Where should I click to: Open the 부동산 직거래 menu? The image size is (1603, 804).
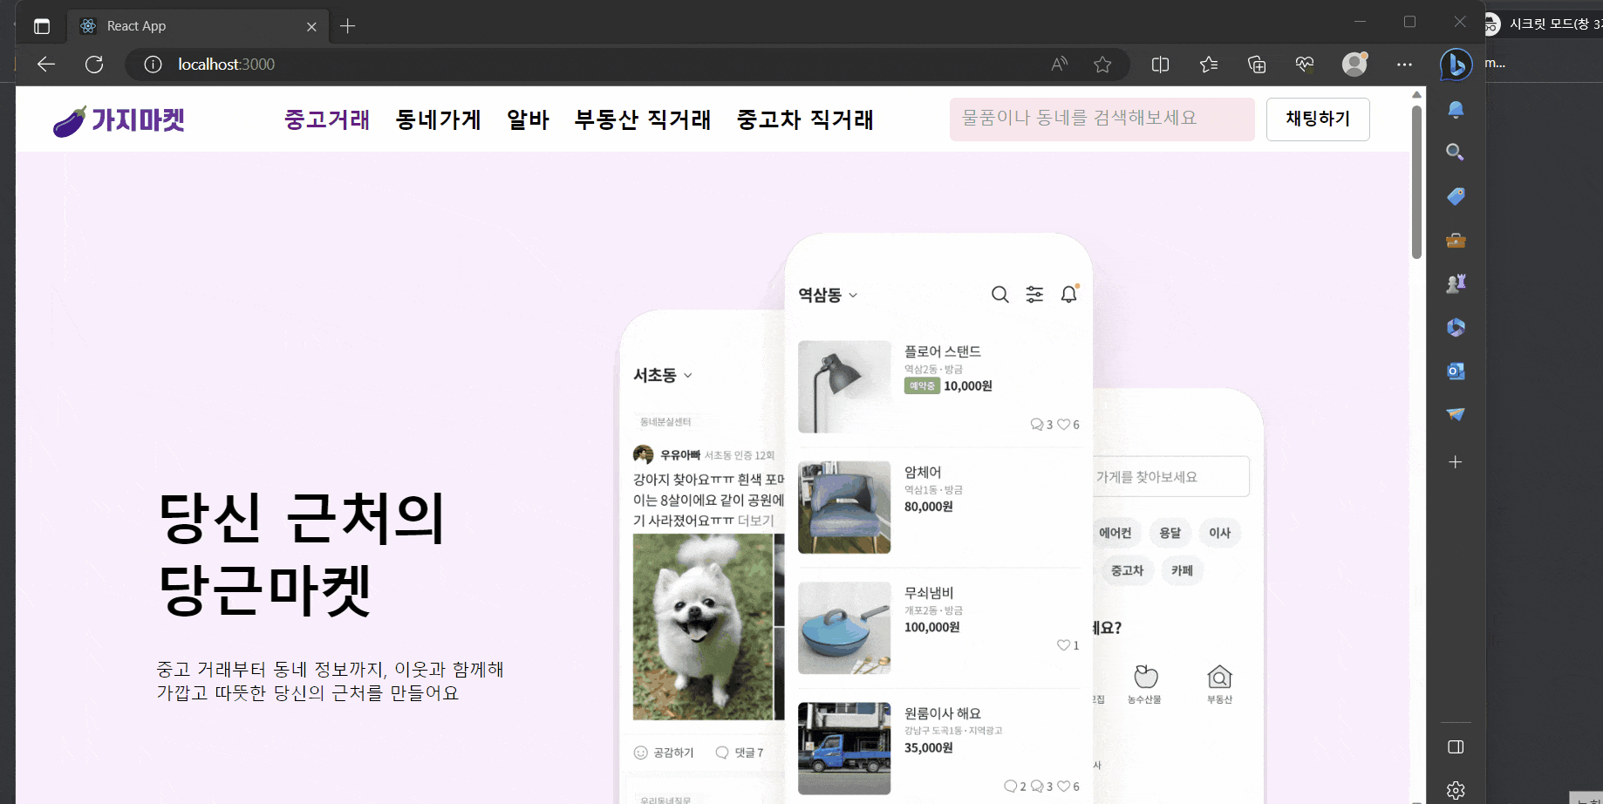pos(643,119)
